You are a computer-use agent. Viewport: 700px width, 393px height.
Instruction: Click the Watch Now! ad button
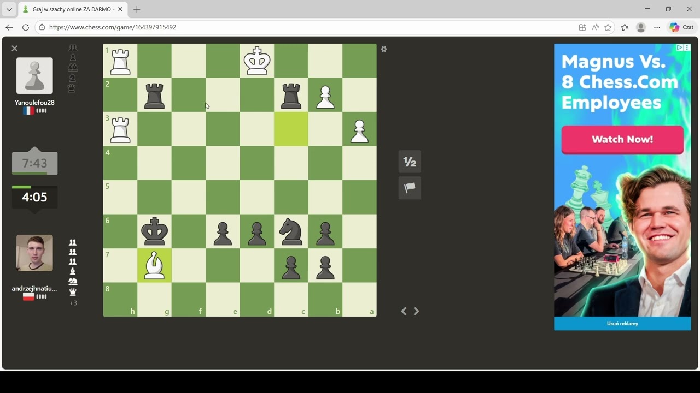click(622, 140)
